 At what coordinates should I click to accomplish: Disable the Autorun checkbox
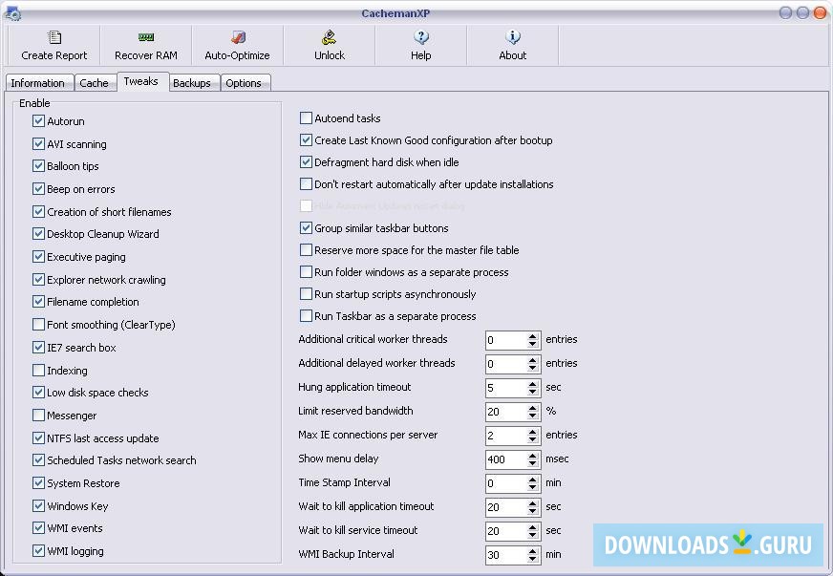pos(38,120)
